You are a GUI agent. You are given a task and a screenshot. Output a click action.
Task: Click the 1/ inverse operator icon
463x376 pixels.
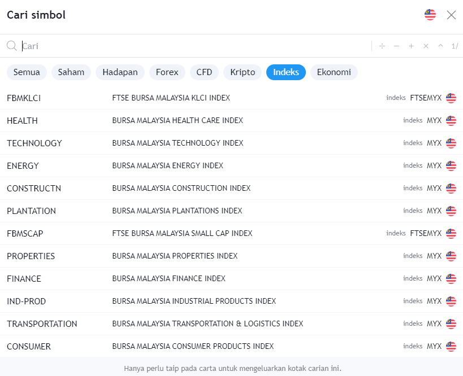[455, 46]
